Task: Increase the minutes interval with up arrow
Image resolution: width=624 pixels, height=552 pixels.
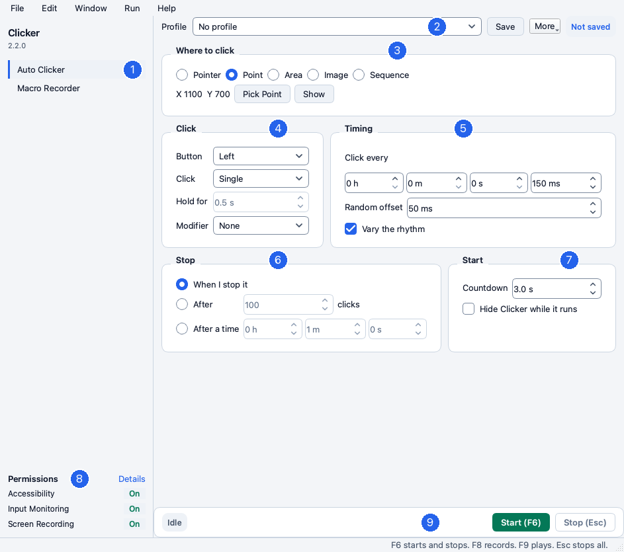Action: pos(459,178)
